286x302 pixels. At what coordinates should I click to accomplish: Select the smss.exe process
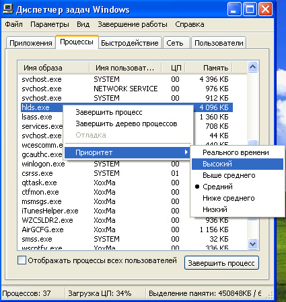coord(37,239)
